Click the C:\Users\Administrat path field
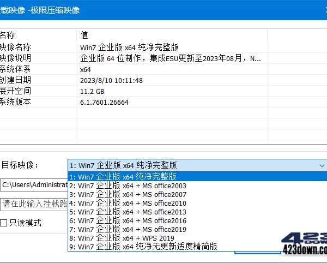Image resolution: width=327 pixels, height=263 pixels. [34, 185]
